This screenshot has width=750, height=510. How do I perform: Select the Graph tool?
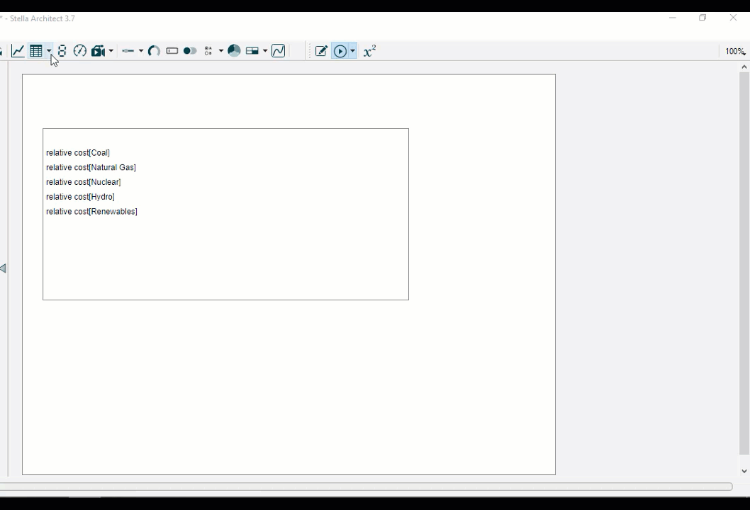pos(18,51)
